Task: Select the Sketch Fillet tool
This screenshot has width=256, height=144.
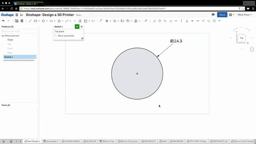Action: click(x=101, y=21)
